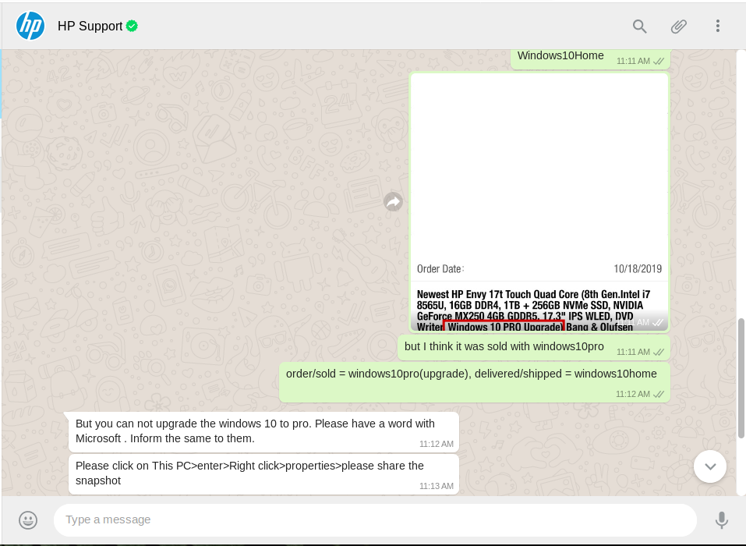Forward the order image with the arrow icon

click(394, 202)
